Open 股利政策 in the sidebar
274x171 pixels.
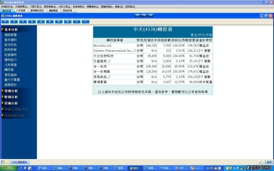(10, 50)
